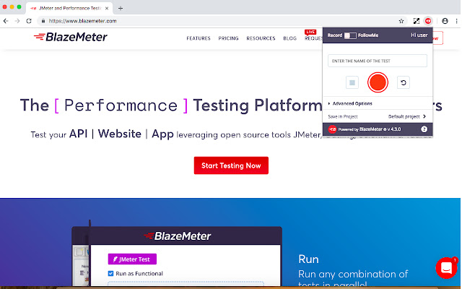This screenshot has height=289, width=462.
Task: Click the QR-style extension icon in toolbar
Action: [x=417, y=21]
